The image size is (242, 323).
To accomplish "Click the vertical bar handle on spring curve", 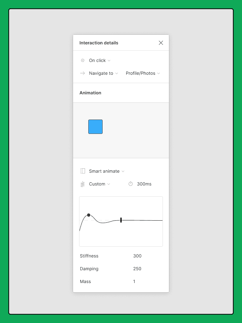I will pyautogui.click(x=121, y=220).
